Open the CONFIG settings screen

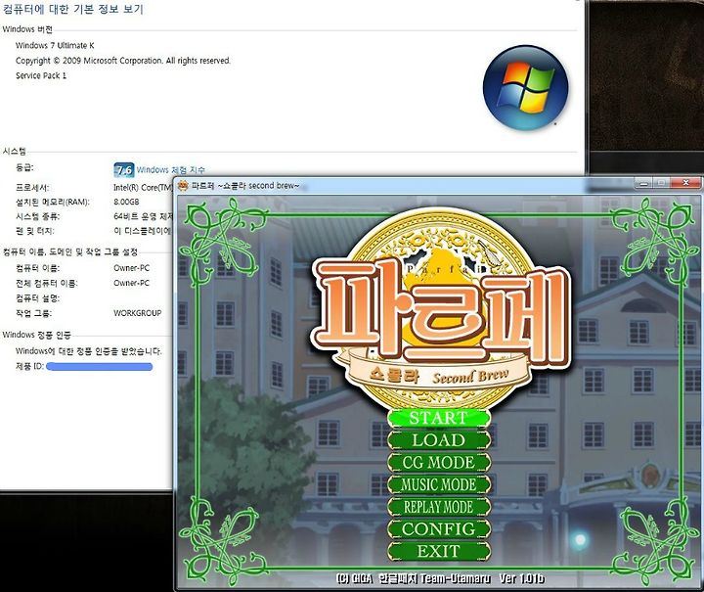coord(439,529)
